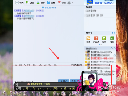Click the 发送(S) send button
128x96 pixels.
point(74,81)
